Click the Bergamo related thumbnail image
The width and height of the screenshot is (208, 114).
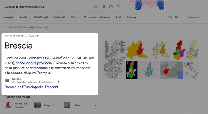pos(38,105)
